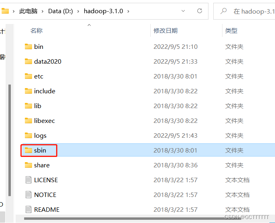Click the 此电脑 breadcrumb
Image resolution: width=275 pixels, height=223 pixels.
pos(28,11)
